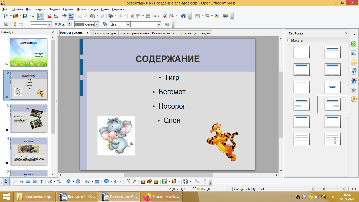Select slide 4 БЕГЕМОТ thumbnail
This screenshot has width=359, height=202.
pos(29,151)
